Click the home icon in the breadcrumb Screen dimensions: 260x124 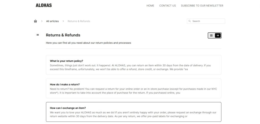(36, 21)
